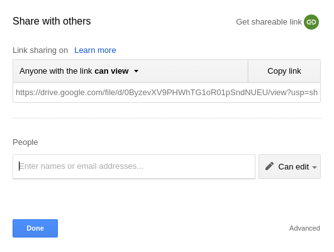Click the People section label
334x252 pixels.
(x=25, y=142)
